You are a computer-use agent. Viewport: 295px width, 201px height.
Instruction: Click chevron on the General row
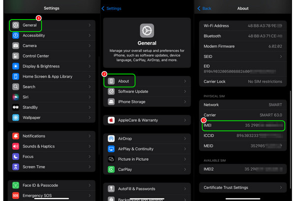(89, 25)
